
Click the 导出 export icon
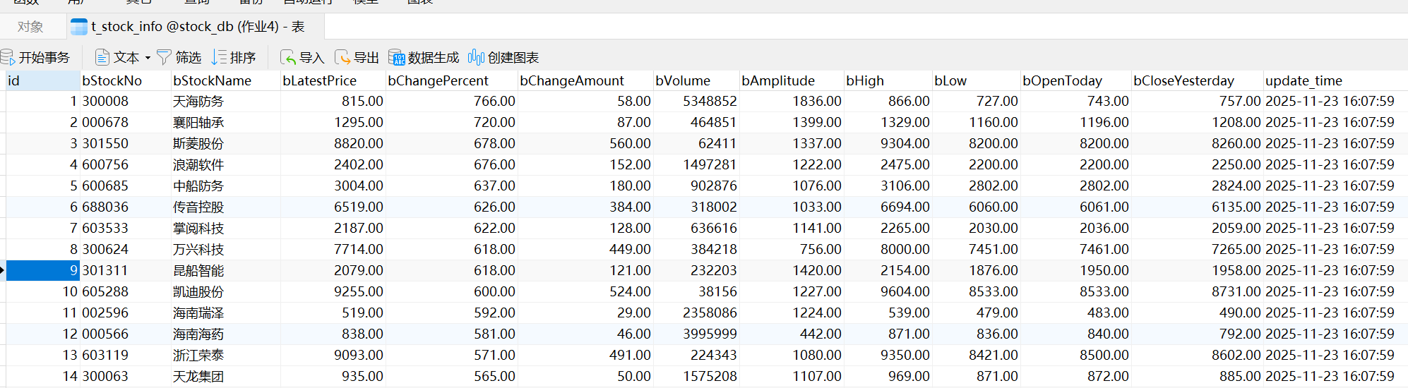(x=342, y=57)
